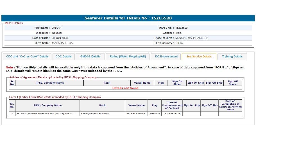Screen dimensions: 281x143
Task: Click the First Name value ONKAR
Action: pyautogui.click(x=56, y=28)
